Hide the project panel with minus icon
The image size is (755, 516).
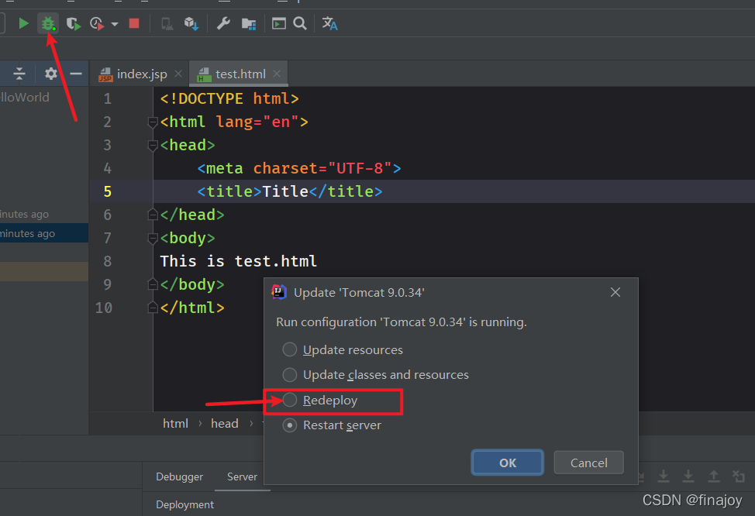click(x=76, y=74)
